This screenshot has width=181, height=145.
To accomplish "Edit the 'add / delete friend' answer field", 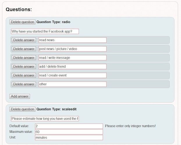I will coord(72,66).
